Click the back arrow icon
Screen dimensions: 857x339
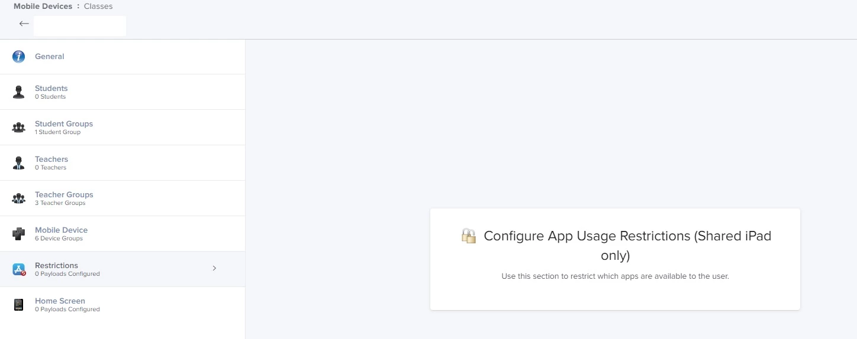[24, 24]
